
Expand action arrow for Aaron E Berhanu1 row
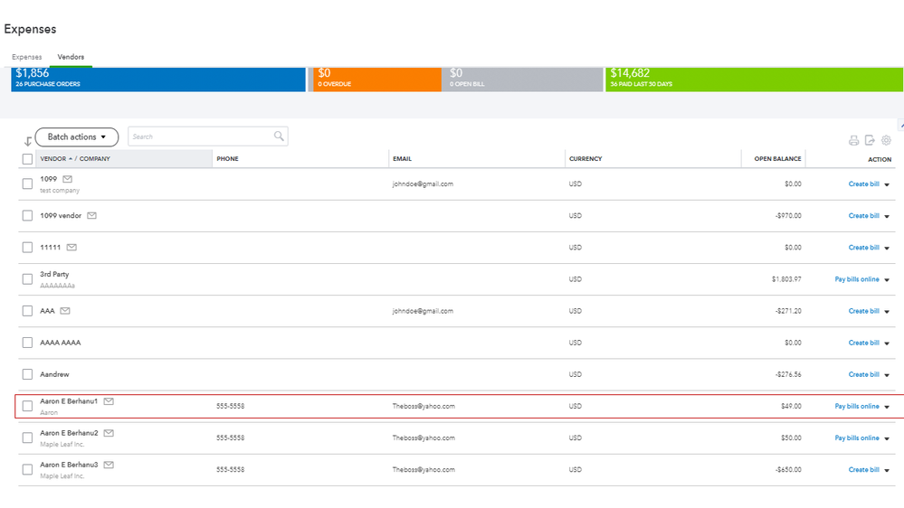point(887,407)
